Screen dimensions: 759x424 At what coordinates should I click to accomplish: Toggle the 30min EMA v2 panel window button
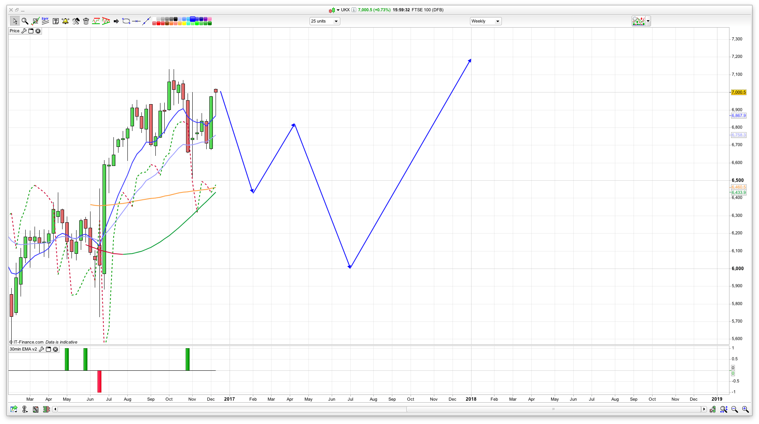49,349
